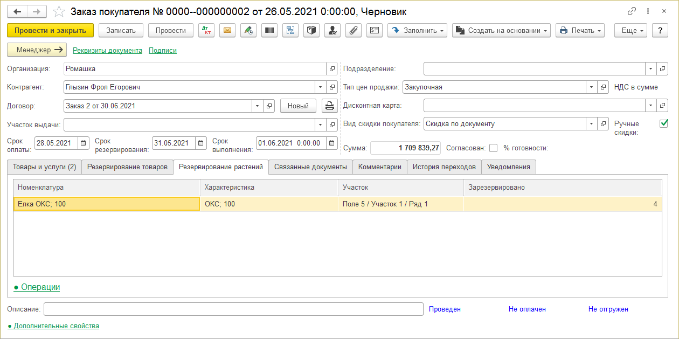679x339 pixels.
Task: Click Записать button
Action: point(121,31)
